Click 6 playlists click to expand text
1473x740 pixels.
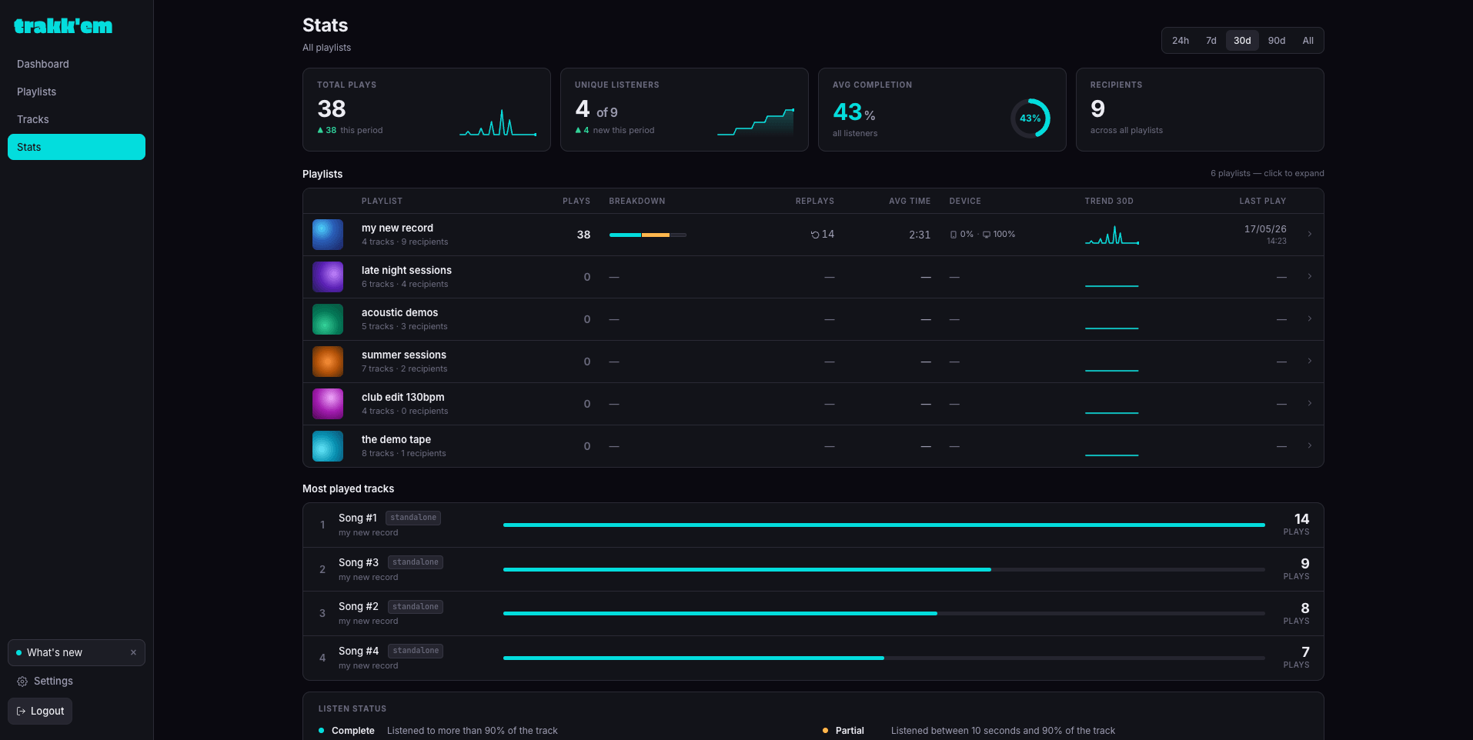tap(1268, 173)
